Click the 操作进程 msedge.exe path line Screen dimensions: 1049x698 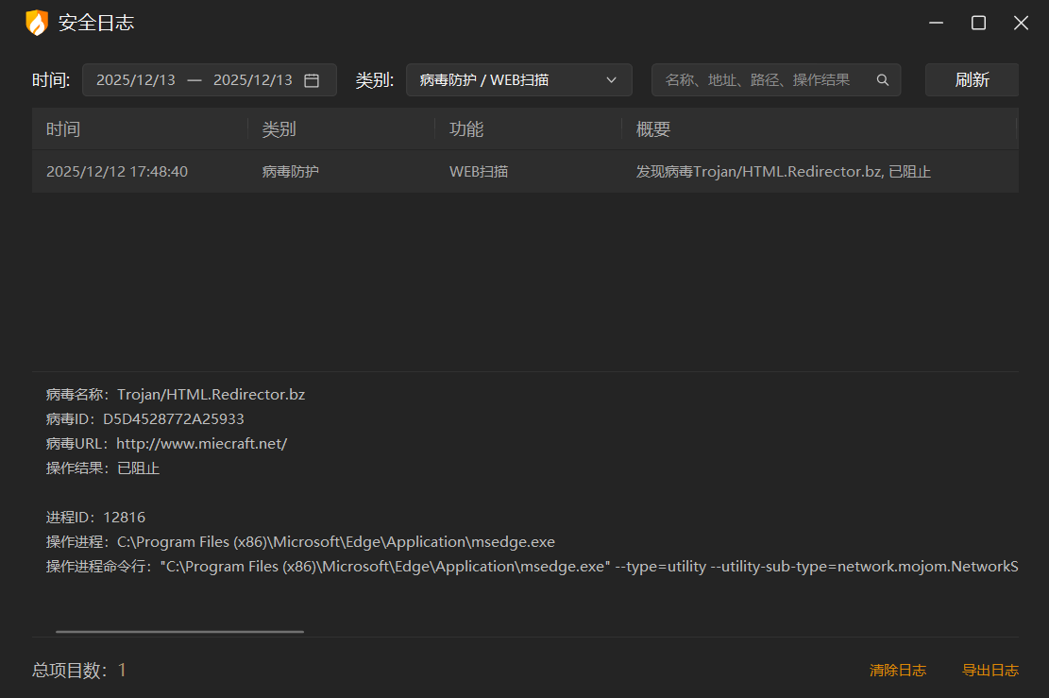click(300, 542)
